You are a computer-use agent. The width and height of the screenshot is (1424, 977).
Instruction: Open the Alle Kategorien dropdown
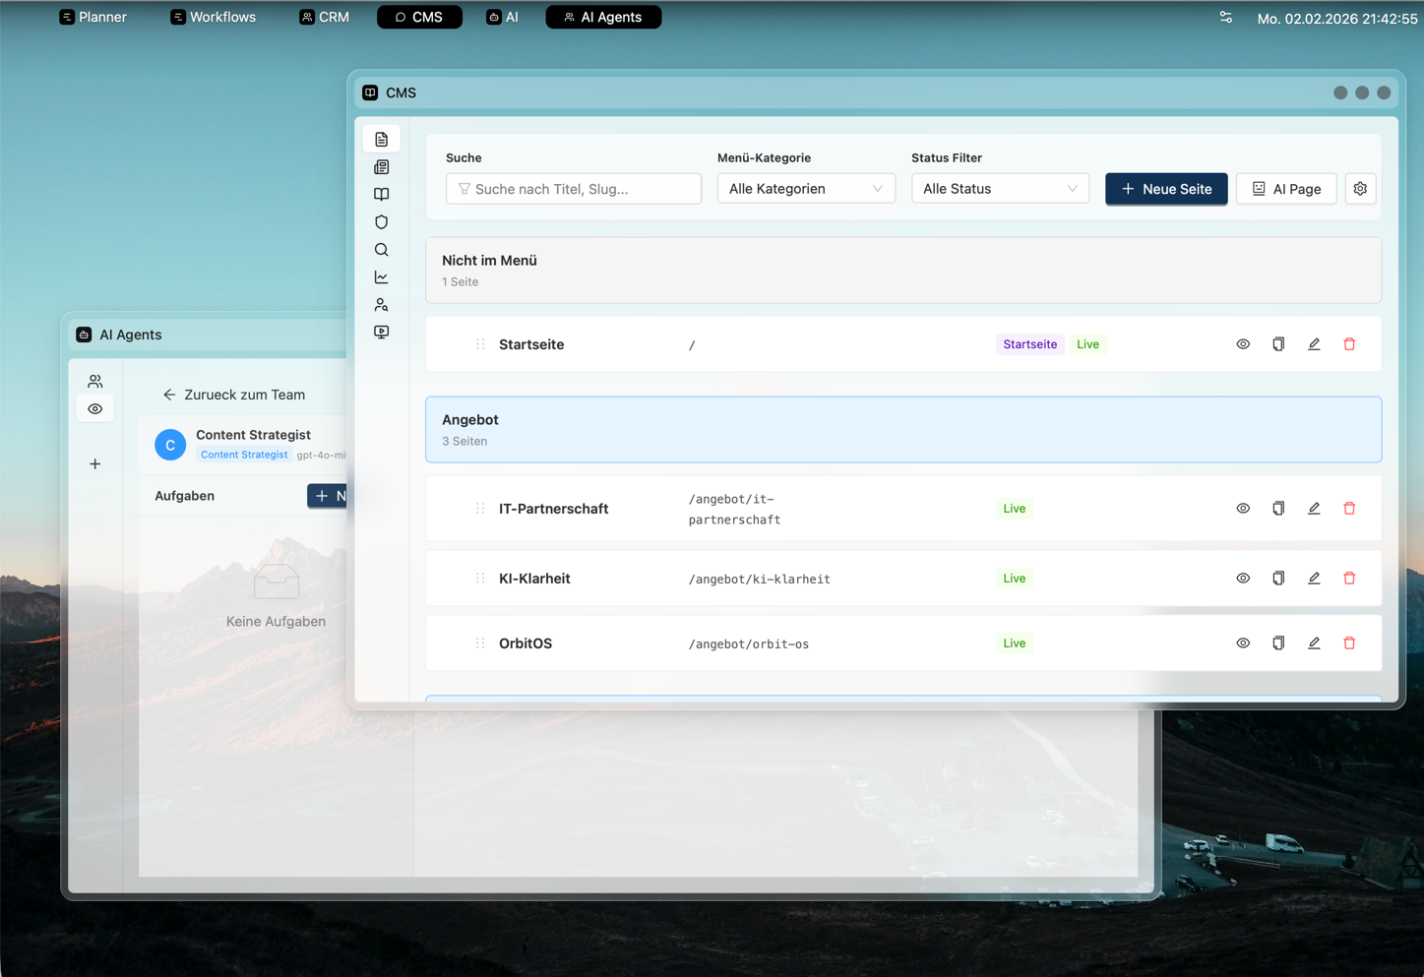pyautogui.click(x=805, y=189)
